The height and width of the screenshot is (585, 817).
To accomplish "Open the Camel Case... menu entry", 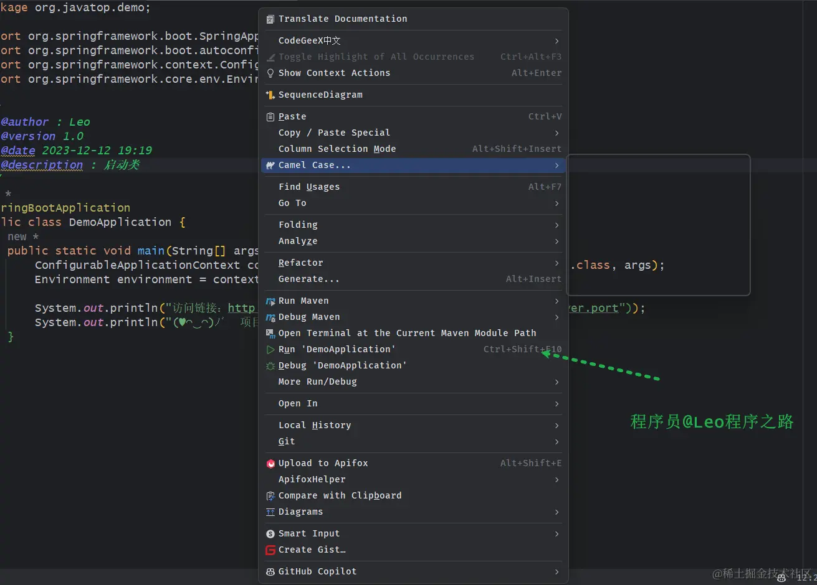I will coord(413,165).
